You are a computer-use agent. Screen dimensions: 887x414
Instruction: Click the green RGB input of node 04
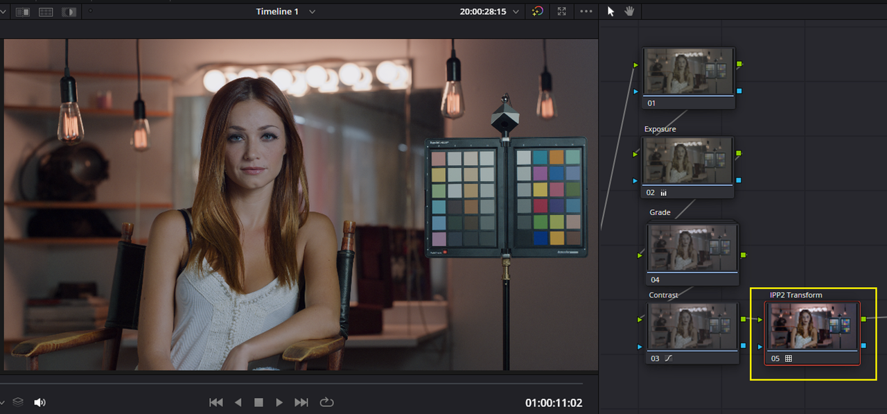tap(640, 255)
